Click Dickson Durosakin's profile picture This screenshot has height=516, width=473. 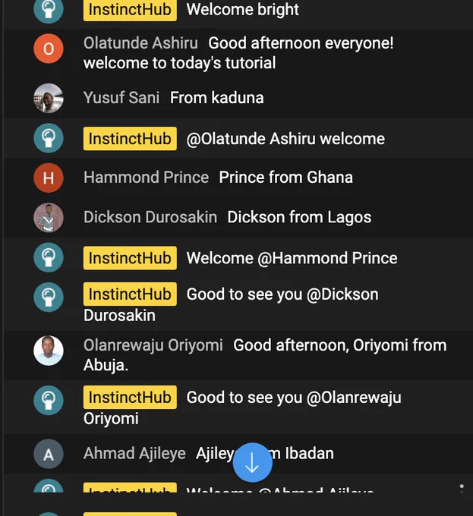point(49,218)
